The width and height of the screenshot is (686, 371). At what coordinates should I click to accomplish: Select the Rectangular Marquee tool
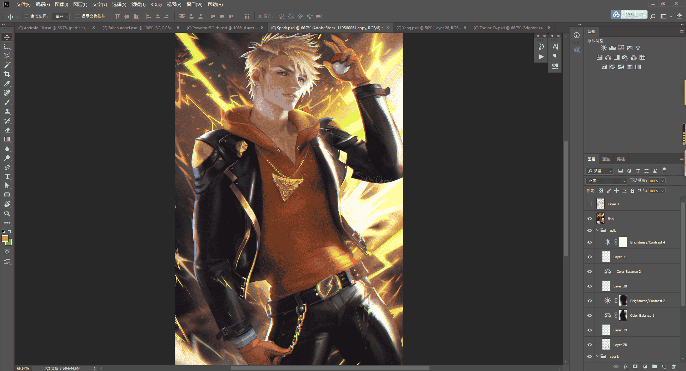pyautogui.click(x=7, y=46)
